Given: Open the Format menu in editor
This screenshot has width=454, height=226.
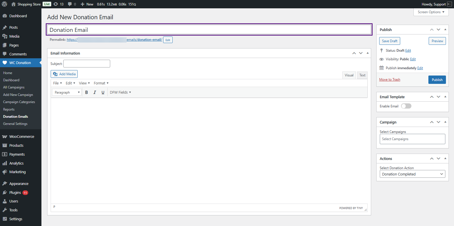Looking at the screenshot, I should 101,83.
